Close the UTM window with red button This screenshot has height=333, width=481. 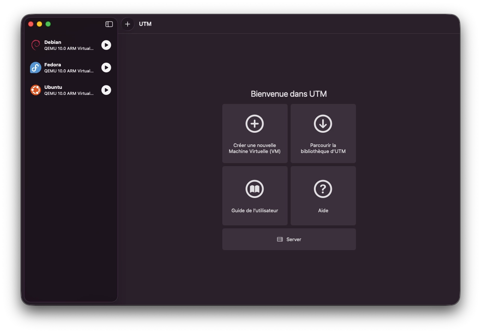(x=31, y=24)
